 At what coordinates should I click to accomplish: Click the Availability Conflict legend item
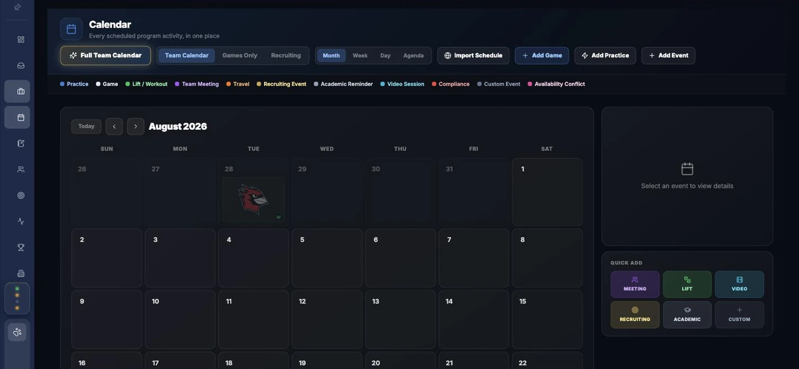pyautogui.click(x=557, y=84)
